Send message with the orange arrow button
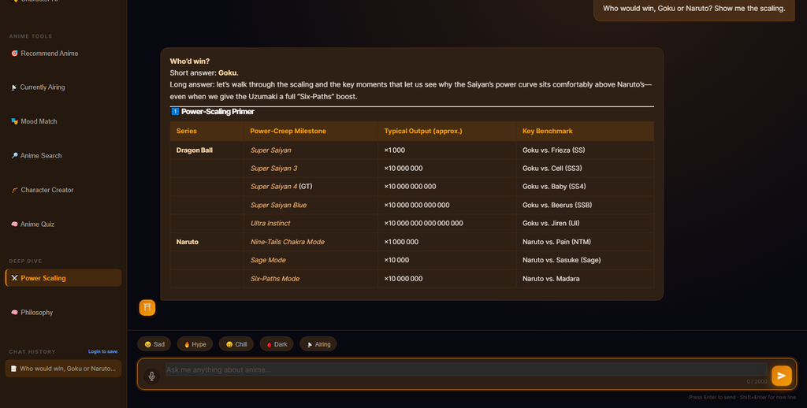807x408 pixels. [781, 376]
